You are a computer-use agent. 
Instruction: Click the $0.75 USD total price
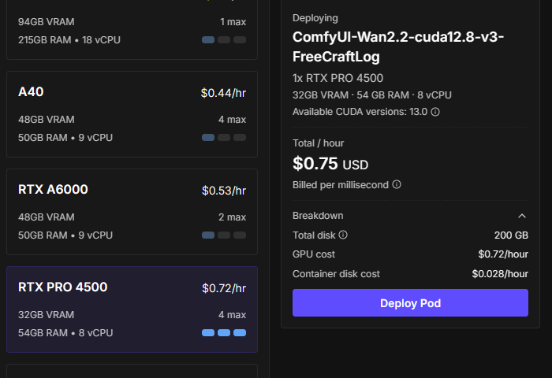(x=330, y=164)
